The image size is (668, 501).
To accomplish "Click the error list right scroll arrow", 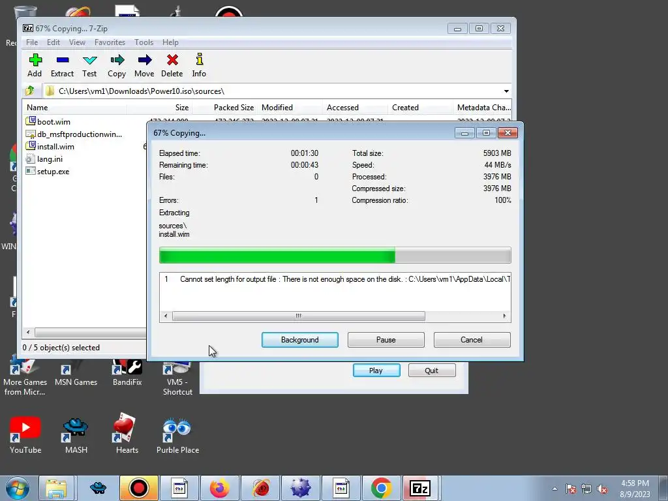I will click(504, 316).
